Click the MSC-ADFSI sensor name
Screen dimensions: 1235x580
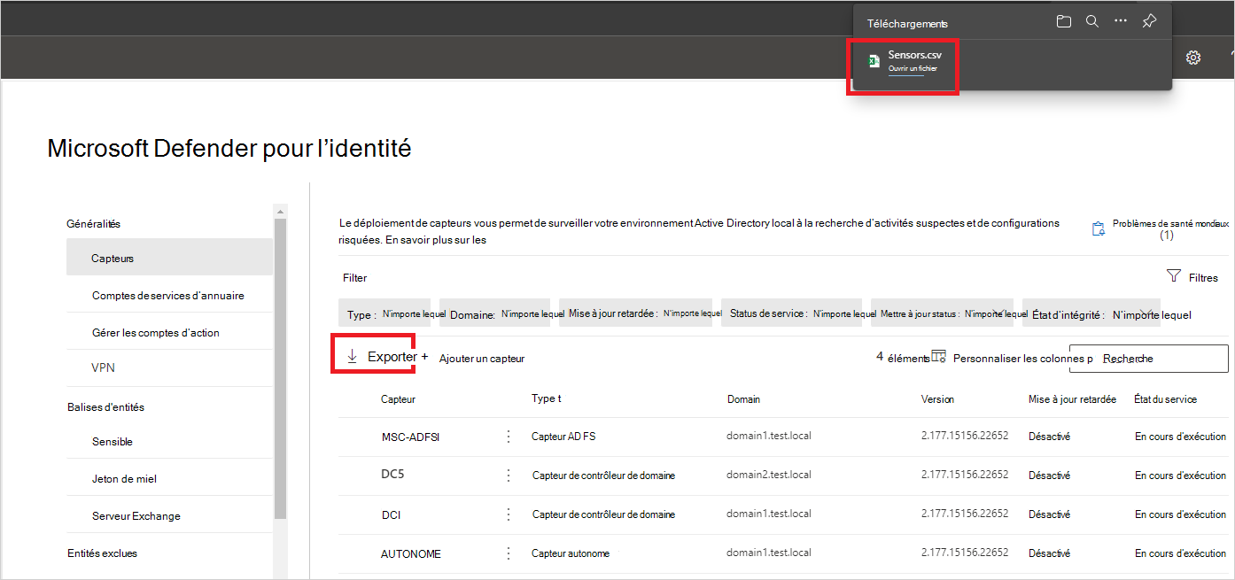coord(410,437)
